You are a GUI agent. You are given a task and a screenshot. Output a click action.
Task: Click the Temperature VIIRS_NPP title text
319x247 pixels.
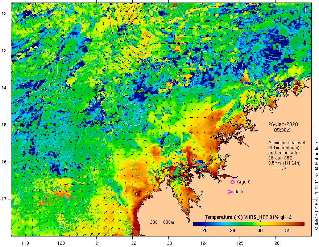point(248,217)
